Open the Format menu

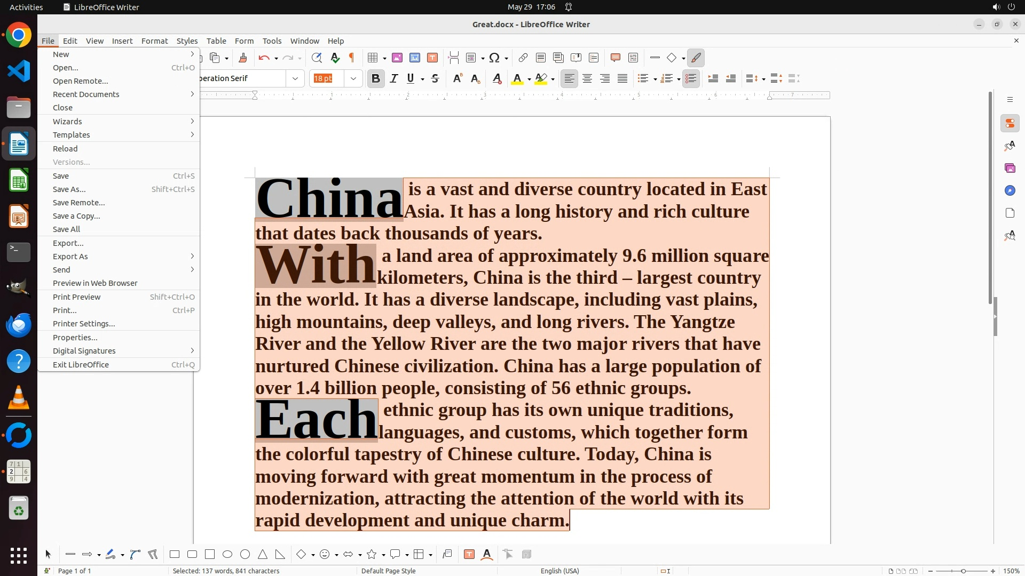coord(154,41)
